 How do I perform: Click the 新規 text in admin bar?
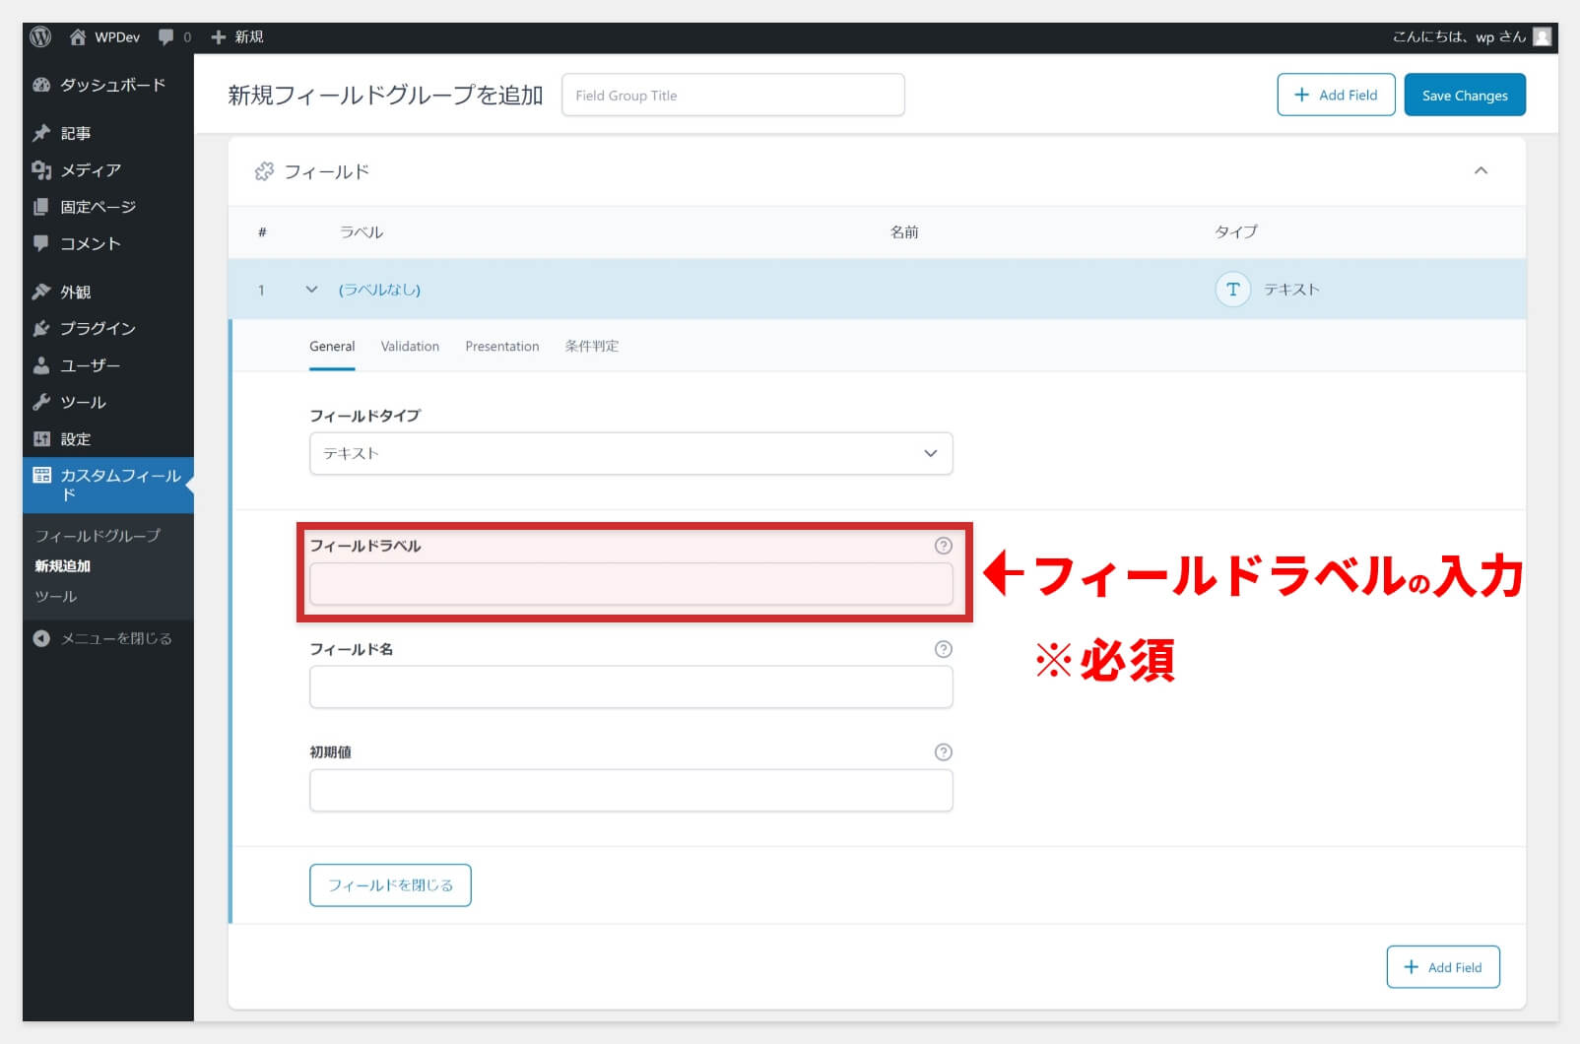249,36
